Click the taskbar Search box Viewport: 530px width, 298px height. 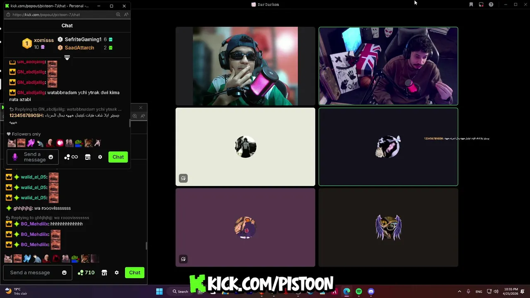(x=181, y=291)
